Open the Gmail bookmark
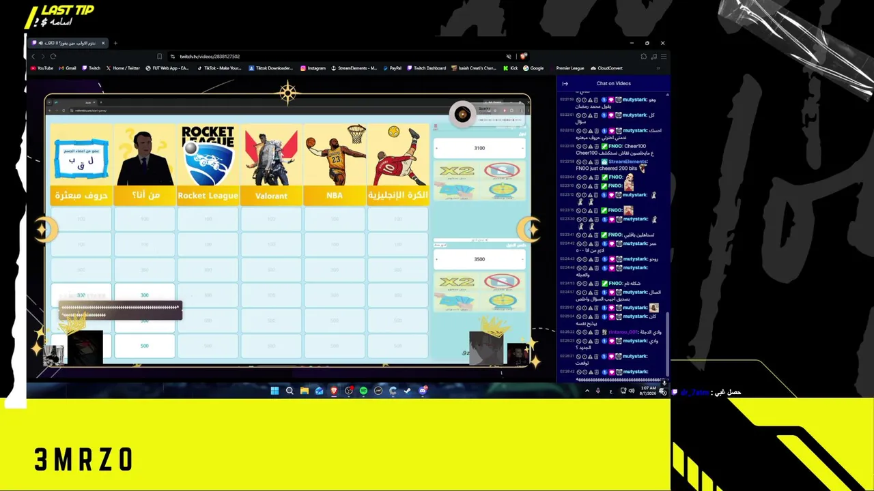This screenshot has height=491, width=874. 68,68
